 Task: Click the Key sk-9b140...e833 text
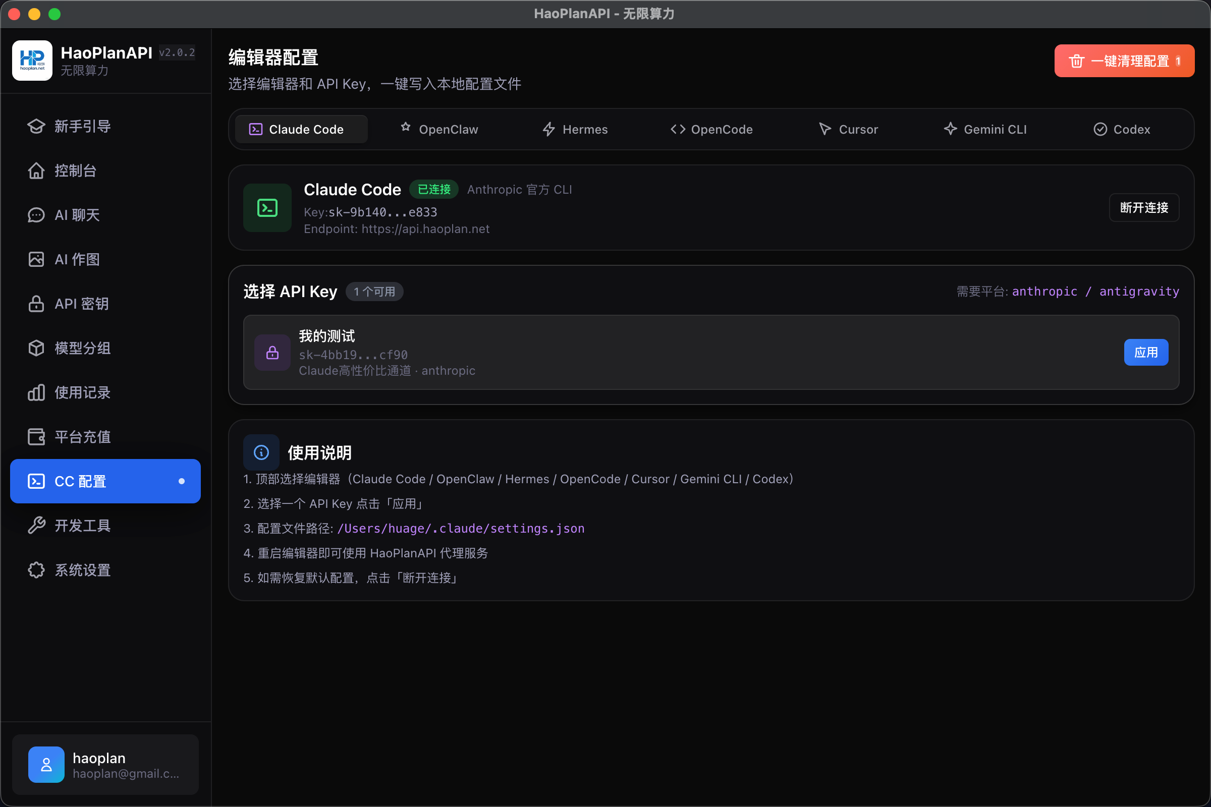coord(370,212)
